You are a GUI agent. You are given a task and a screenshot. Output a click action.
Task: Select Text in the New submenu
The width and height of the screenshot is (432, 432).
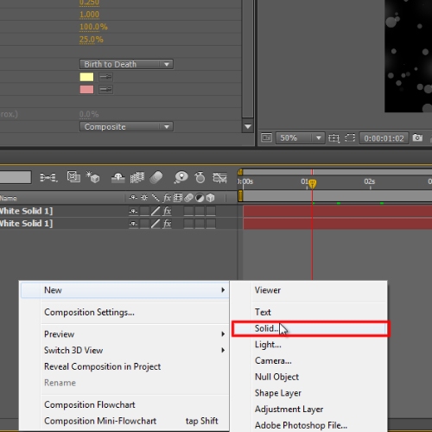click(263, 312)
